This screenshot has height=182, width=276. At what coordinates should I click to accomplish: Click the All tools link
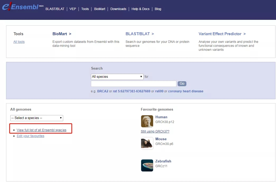(19, 42)
